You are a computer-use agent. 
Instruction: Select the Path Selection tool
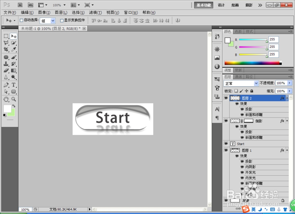click(6, 92)
